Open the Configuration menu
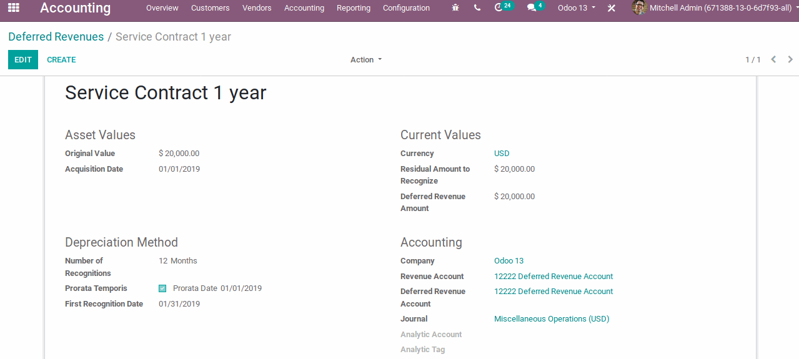This screenshot has width=799, height=359. pos(406,8)
